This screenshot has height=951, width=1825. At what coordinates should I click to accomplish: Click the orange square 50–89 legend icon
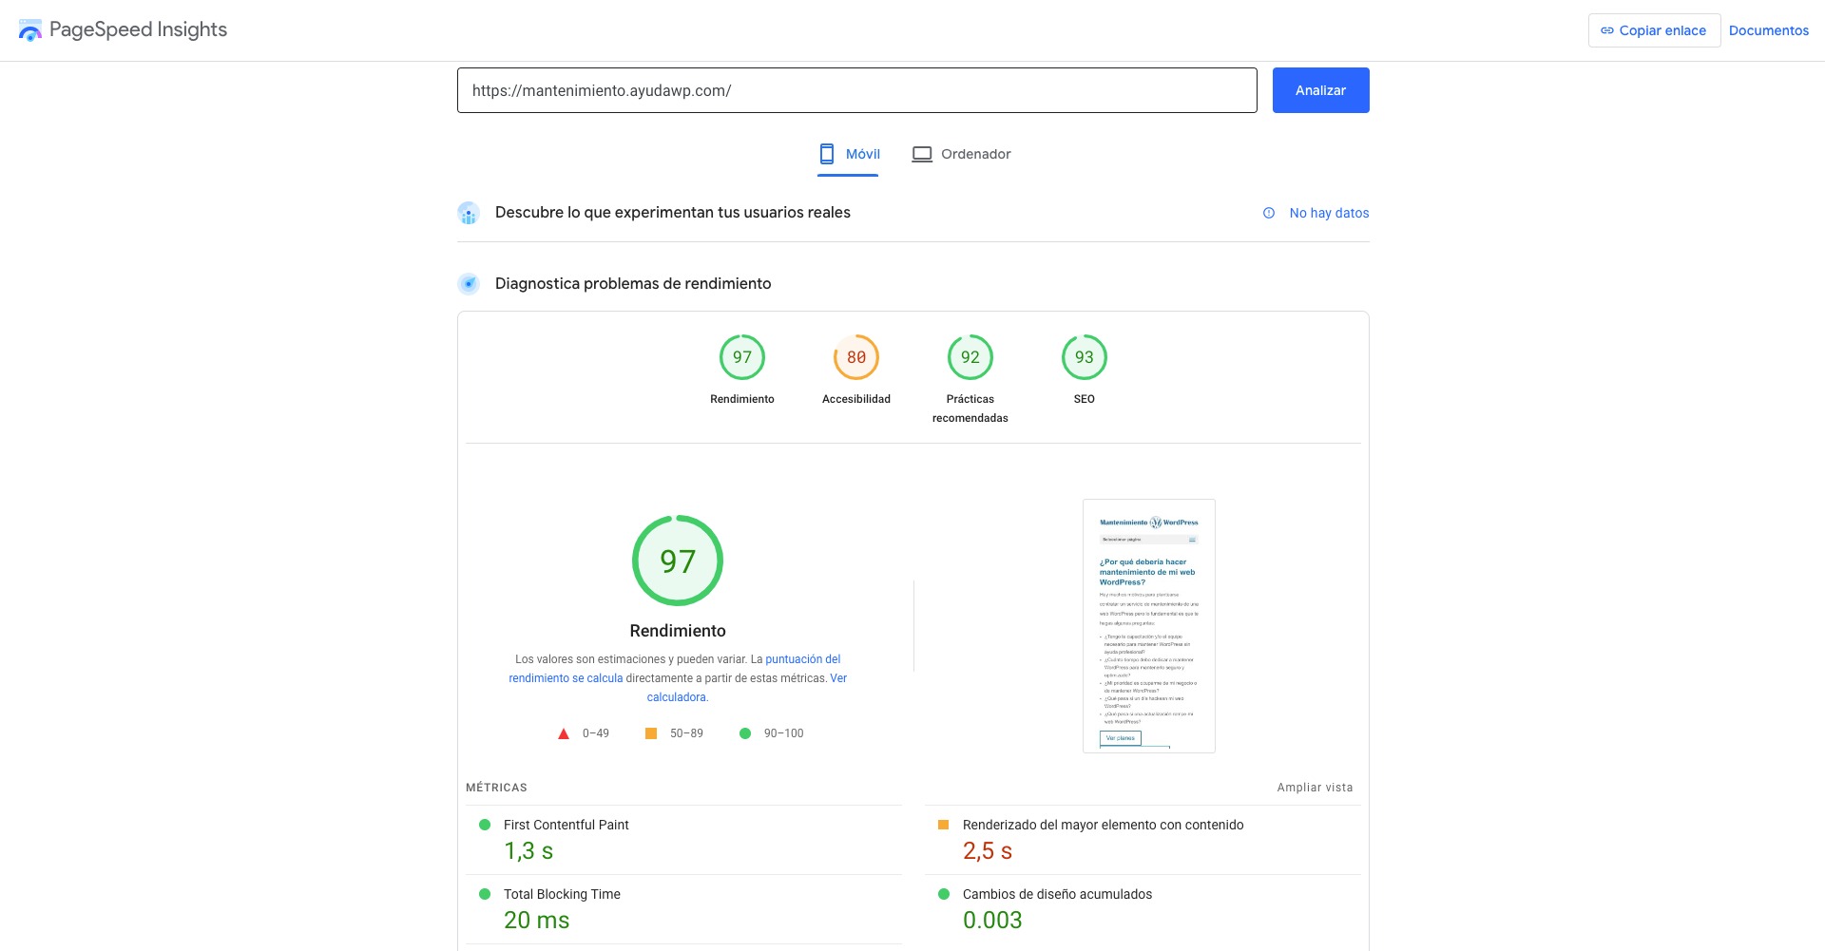pyautogui.click(x=651, y=733)
